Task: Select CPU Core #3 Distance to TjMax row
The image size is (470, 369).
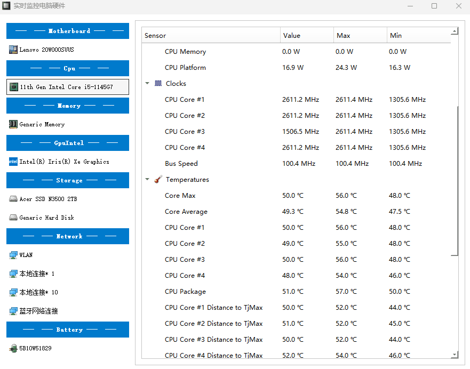Action: (296, 339)
